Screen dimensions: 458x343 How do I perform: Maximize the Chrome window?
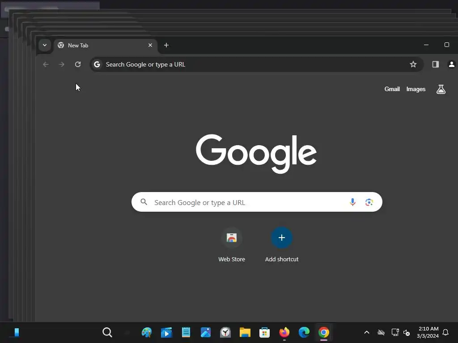point(447,45)
